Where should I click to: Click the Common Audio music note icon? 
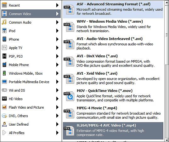point(4,22)
